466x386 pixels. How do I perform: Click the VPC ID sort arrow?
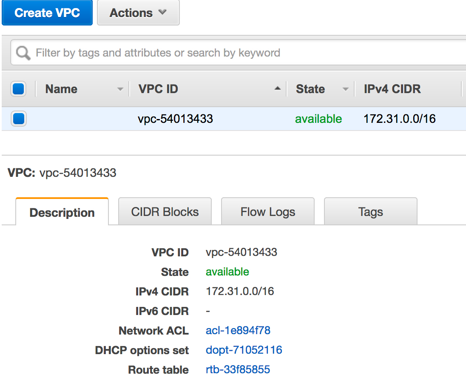point(278,89)
